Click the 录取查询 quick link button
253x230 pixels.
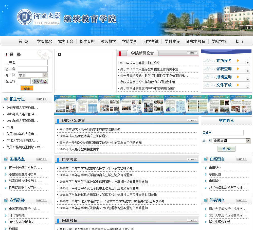click(226, 69)
